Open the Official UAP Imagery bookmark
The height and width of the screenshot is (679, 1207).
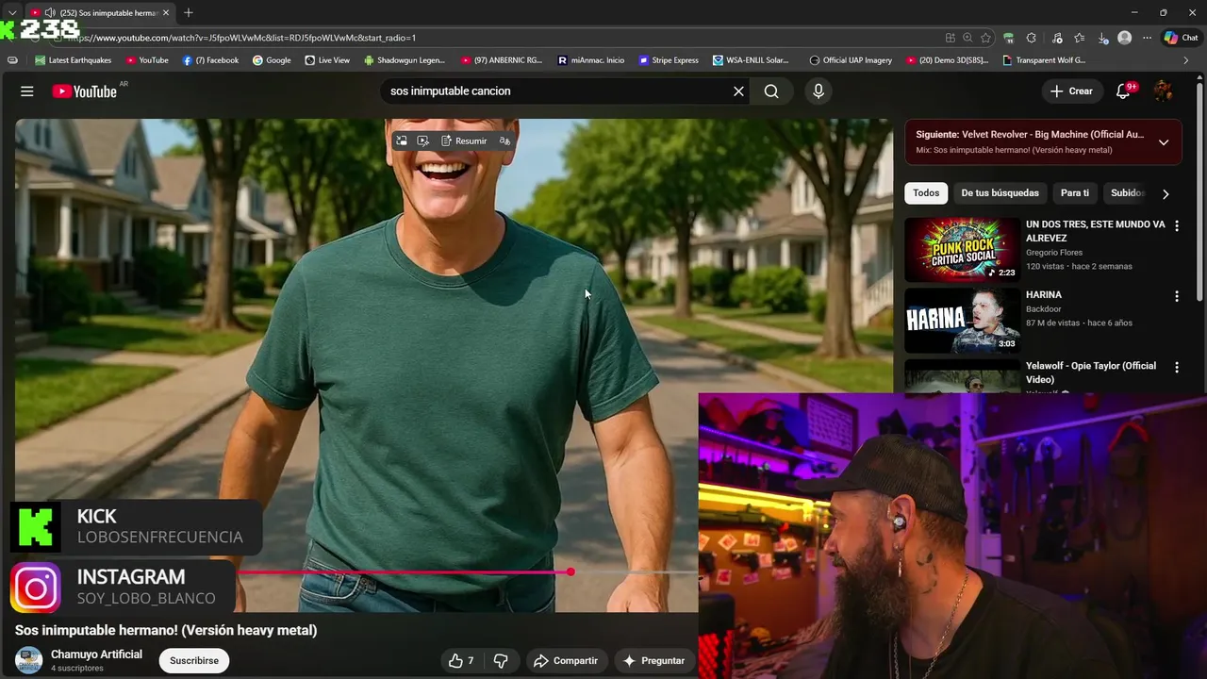click(851, 60)
